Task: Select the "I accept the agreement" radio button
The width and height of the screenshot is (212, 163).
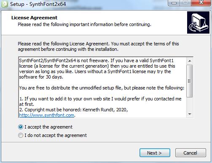Action: pos(21,127)
